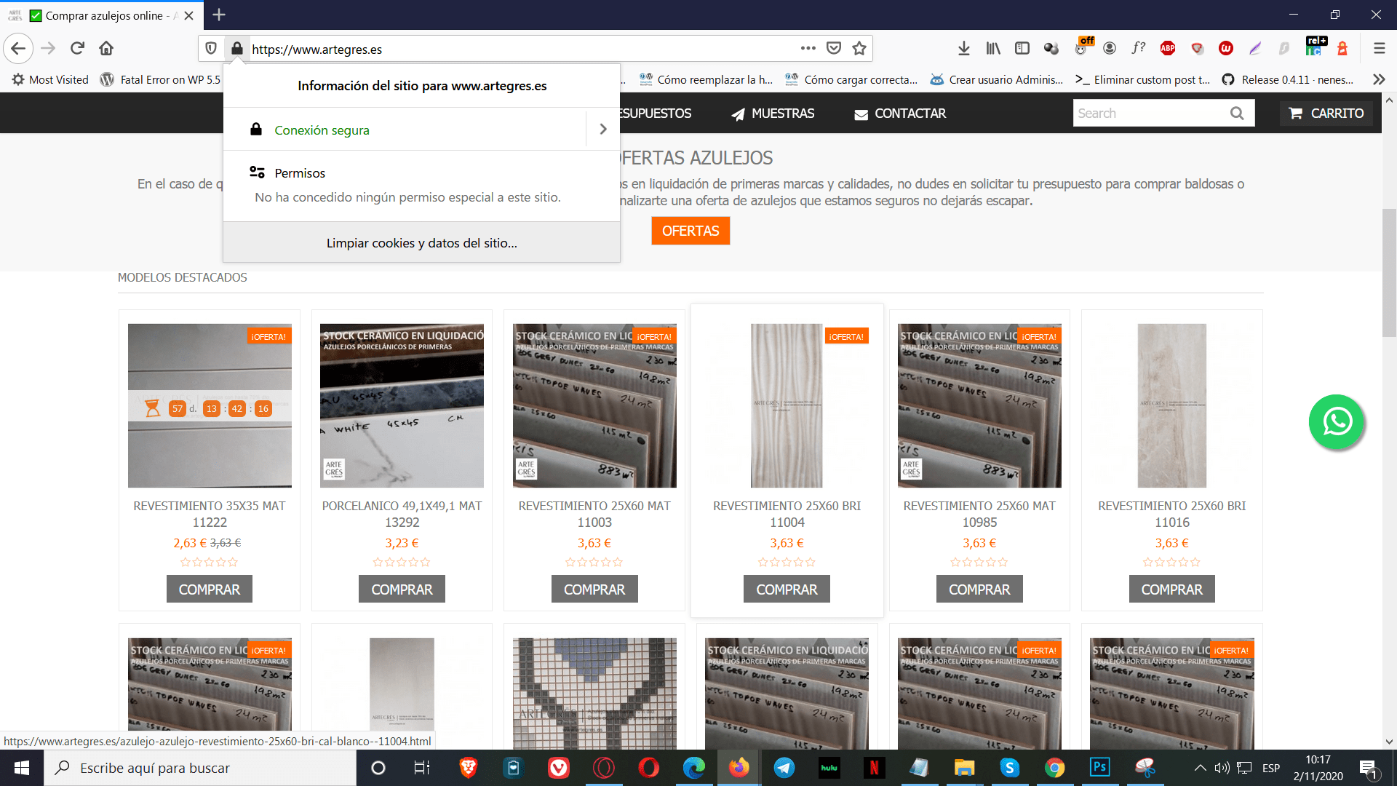Open the page actions three-dot menu
The width and height of the screenshot is (1397, 786).
808,49
